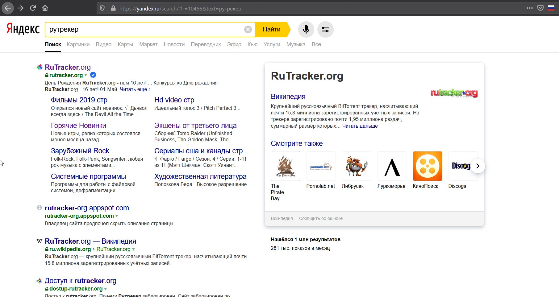This screenshot has width=559, height=297.
Task: Select the Кью tab
Action: [x=252, y=44]
